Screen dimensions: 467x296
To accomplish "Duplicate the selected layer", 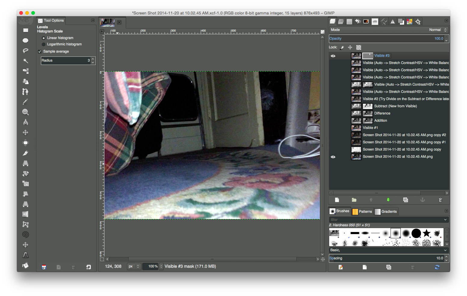I will pos(406,200).
